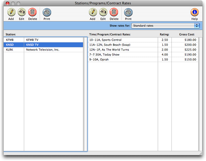Select the KLRK station code
The width and height of the screenshot is (206, 161).
pos(9,50)
